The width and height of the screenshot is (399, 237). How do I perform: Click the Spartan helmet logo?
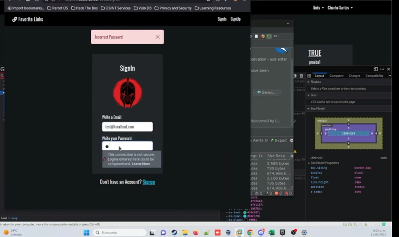(127, 93)
